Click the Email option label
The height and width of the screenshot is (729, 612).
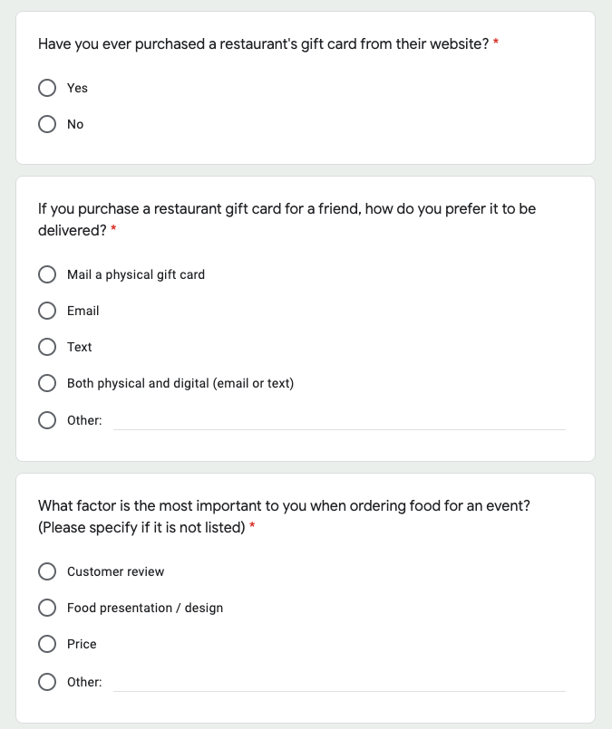tap(83, 311)
